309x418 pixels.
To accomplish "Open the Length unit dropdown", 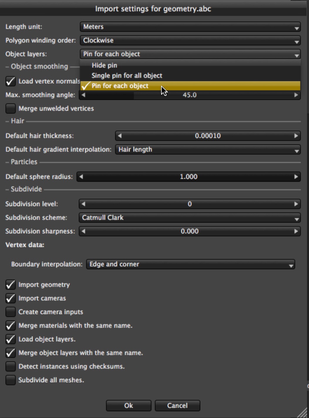I will (190, 27).
